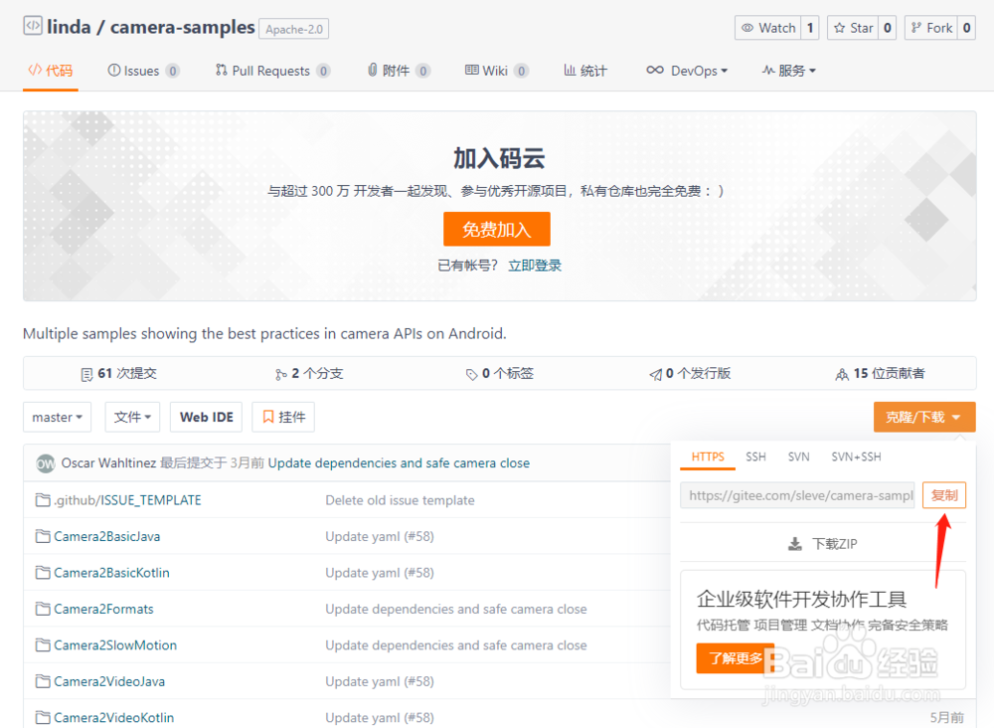Click folder icon beside .github/ISSUE_TEMPLATE
The height and width of the screenshot is (728, 994).
[x=43, y=500]
